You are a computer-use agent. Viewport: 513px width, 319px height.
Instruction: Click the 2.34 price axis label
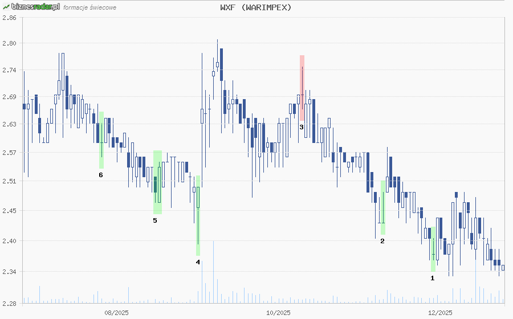[x=9, y=272]
